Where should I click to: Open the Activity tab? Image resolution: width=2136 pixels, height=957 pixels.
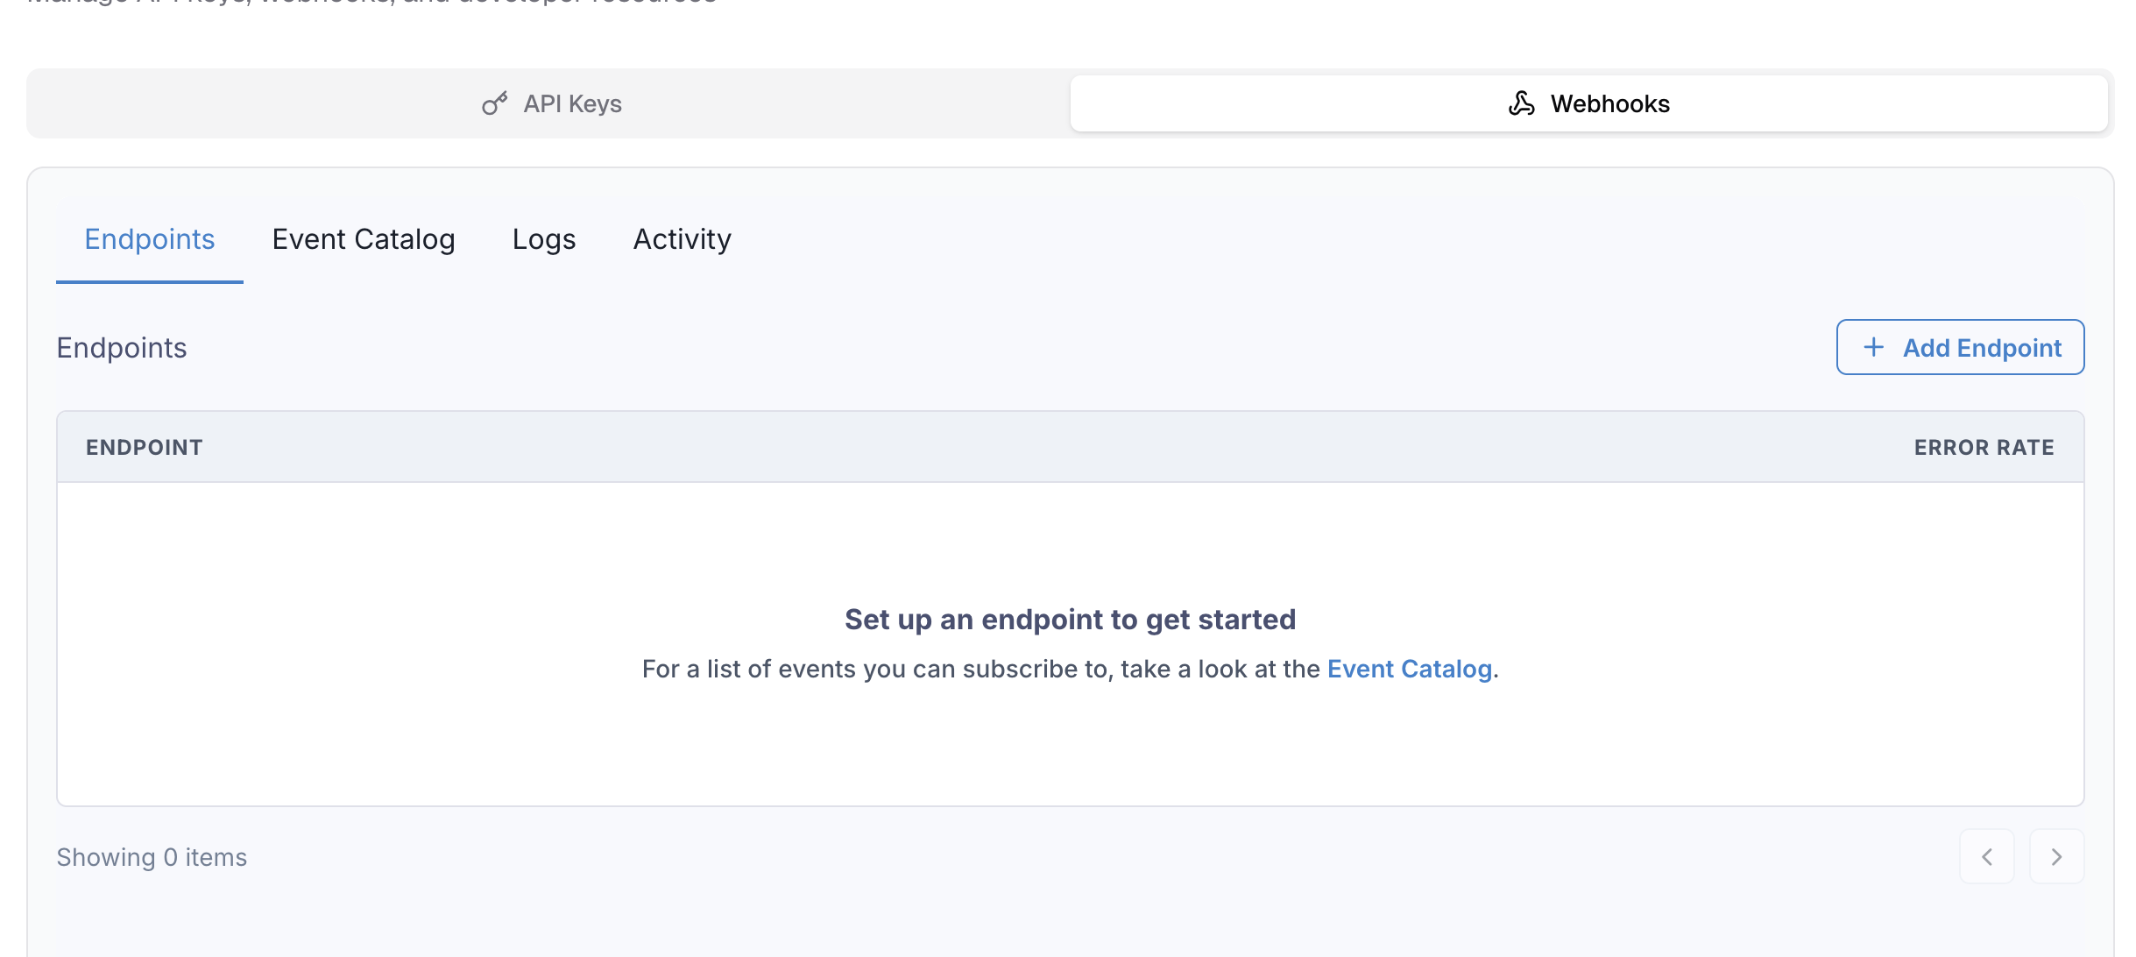point(682,238)
